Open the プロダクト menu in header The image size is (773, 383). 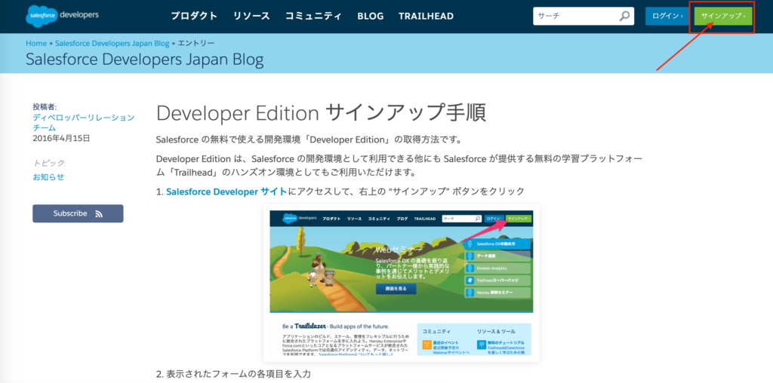[x=194, y=16]
